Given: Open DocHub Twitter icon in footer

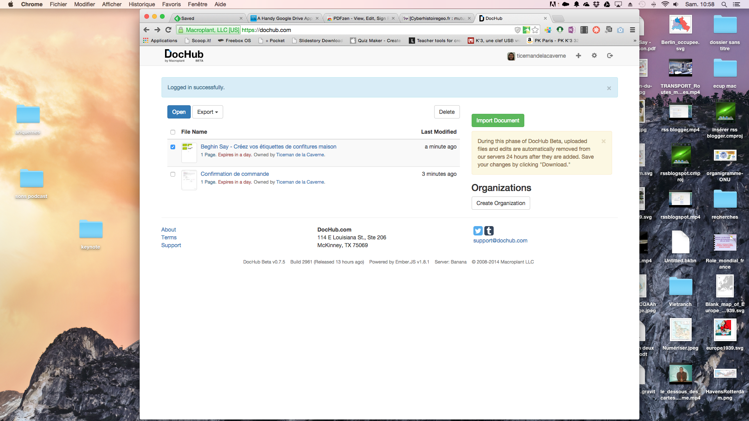Looking at the screenshot, I should (x=478, y=231).
